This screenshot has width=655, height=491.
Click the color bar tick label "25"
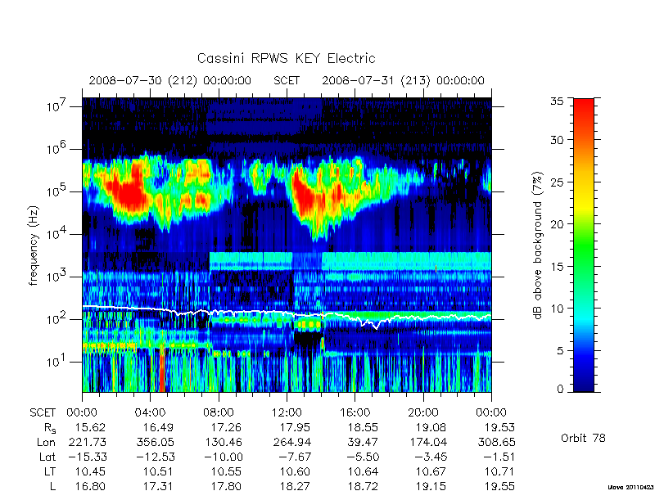(557, 182)
